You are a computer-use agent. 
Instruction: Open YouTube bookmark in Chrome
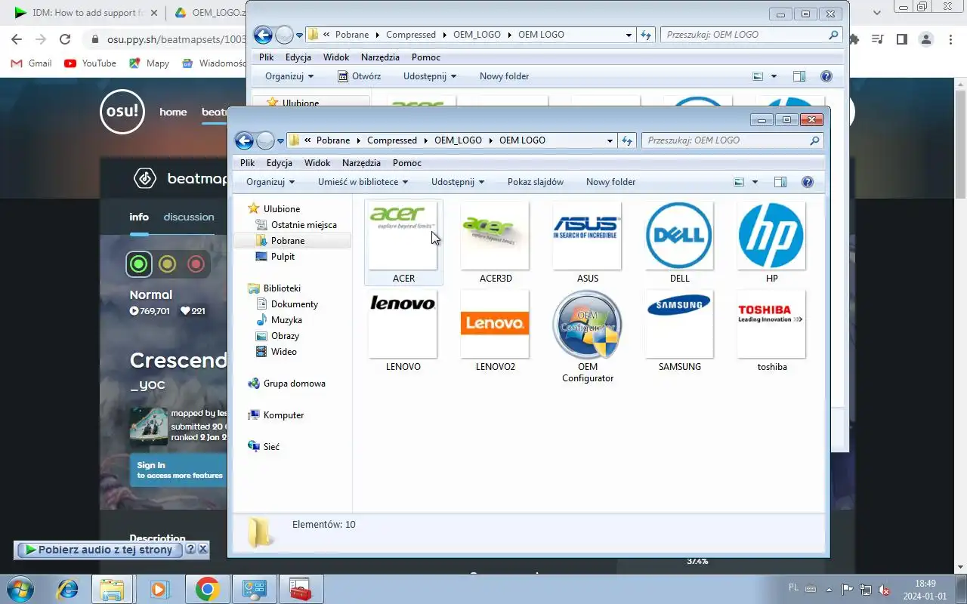click(x=90, y=63)
